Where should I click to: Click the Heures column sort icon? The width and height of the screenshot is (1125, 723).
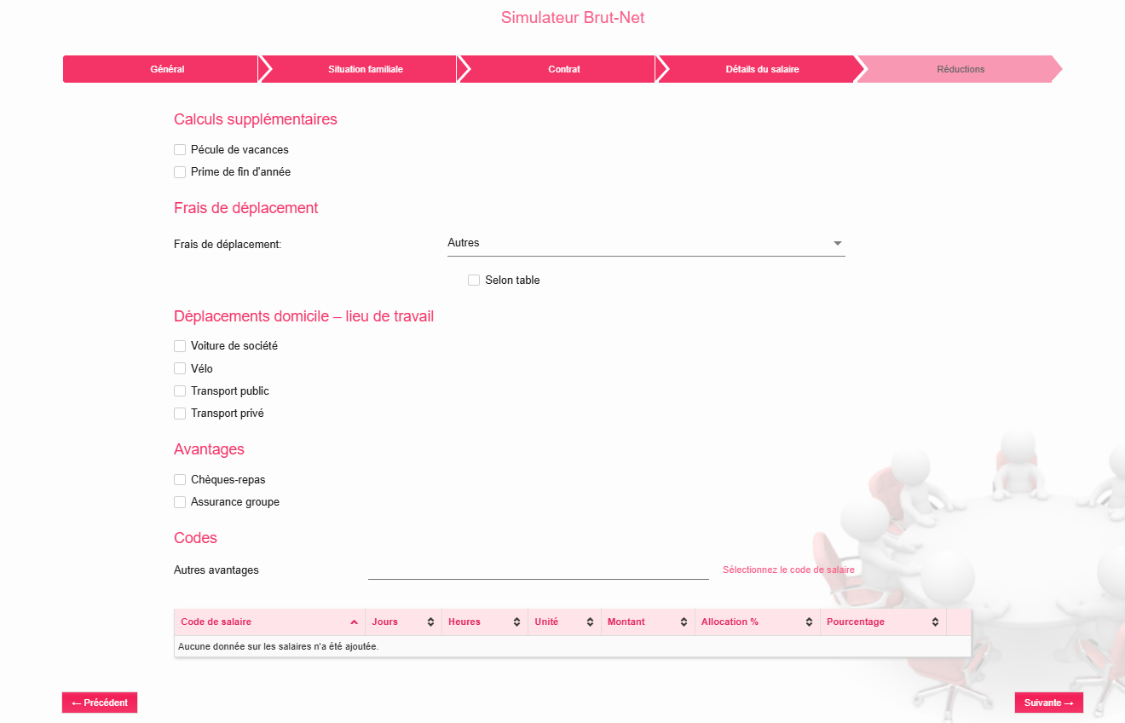(516, 622)
